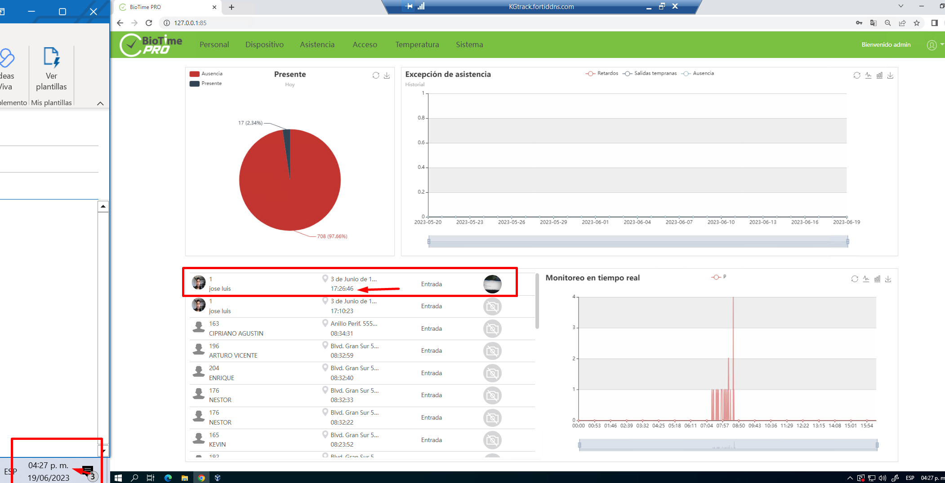Screen dimensions: 945x483
Task: Toggle the Salidas tempranas series legend
Action: pos(650,73)
